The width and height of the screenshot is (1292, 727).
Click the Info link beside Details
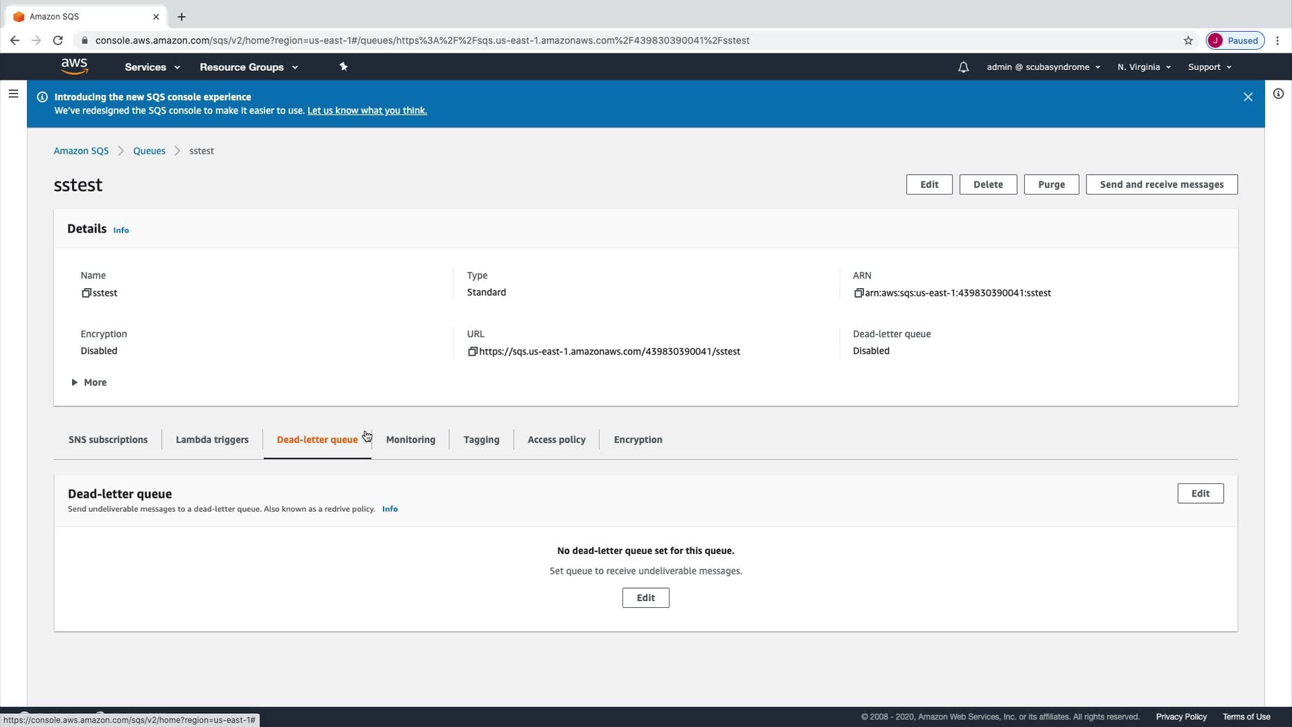121,231
